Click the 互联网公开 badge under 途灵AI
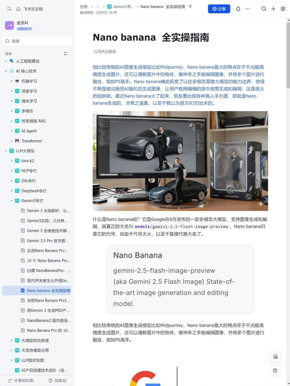The height and width of the screenshot is (386, 290). [x=24, y=29]
